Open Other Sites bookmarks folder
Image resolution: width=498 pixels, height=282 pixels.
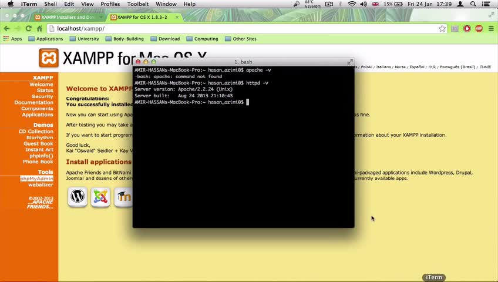[x=241, y=39]
